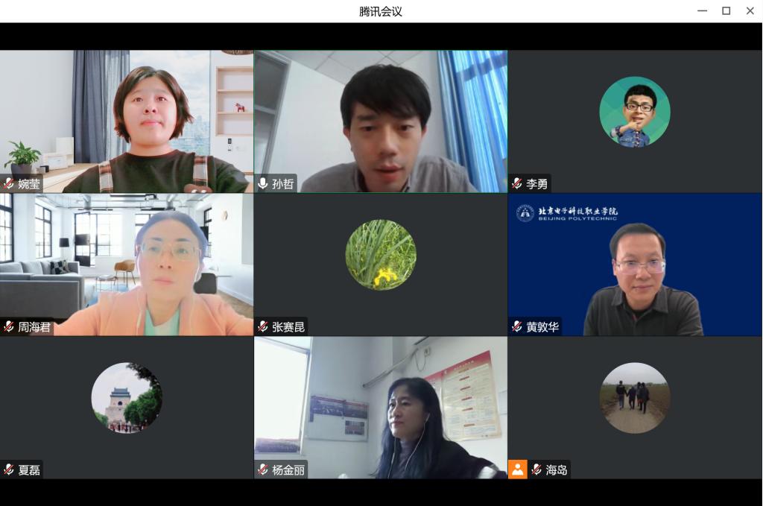Click the orange host badge beside 海岛
Viewport: 763px width, 506px height.
518,469
